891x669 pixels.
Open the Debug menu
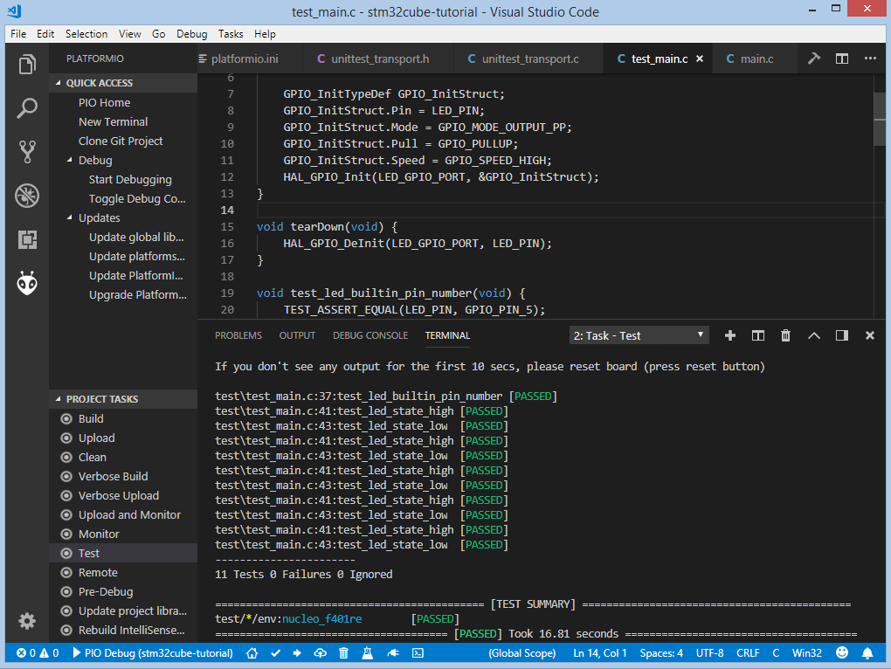pos(190,34)
